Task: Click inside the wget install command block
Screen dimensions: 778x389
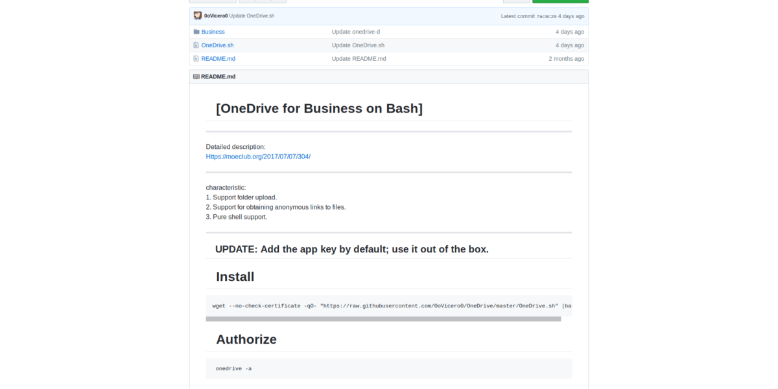Action: (389, 306)
